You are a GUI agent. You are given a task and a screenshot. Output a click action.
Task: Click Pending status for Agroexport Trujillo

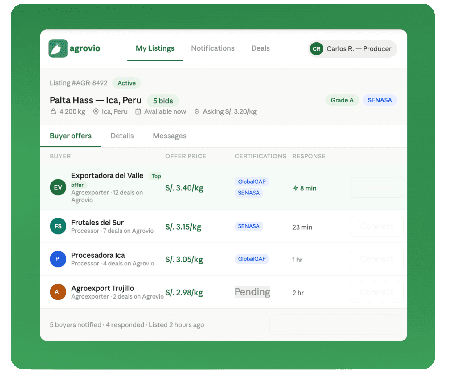pyautogui.click(x=253, y=292)
